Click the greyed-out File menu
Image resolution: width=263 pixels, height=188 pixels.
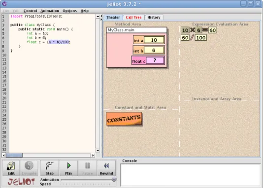pos(6,11)
